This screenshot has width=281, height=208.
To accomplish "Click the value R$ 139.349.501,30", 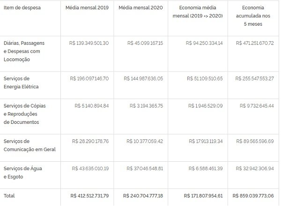I will (x=89, y=43).
